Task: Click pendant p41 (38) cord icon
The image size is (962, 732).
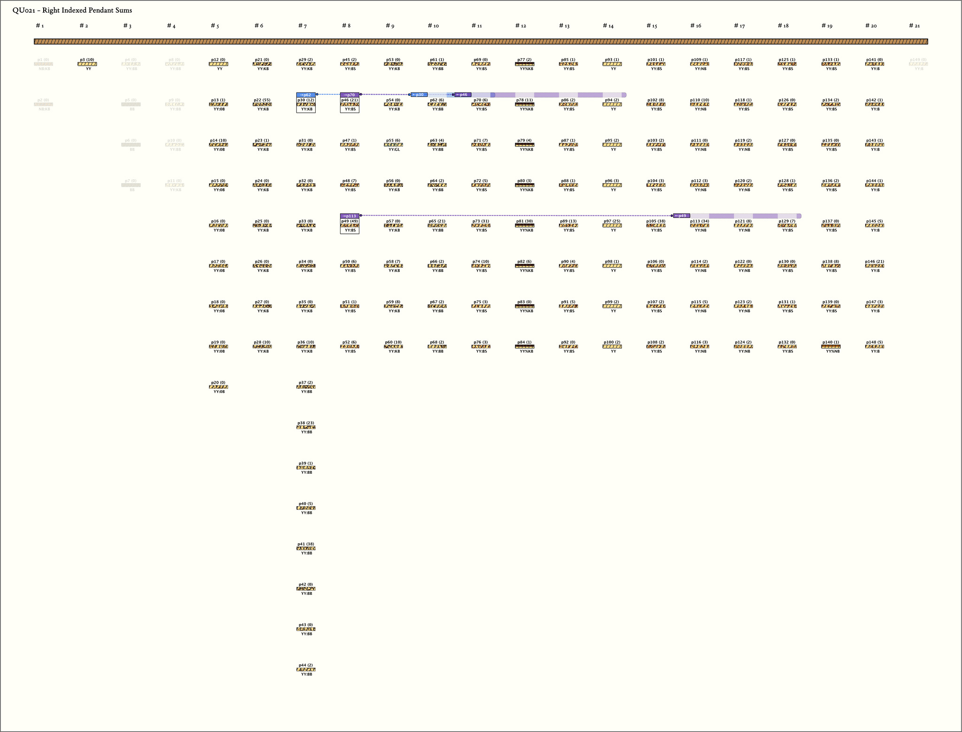Action: click(x=306, y=548)
